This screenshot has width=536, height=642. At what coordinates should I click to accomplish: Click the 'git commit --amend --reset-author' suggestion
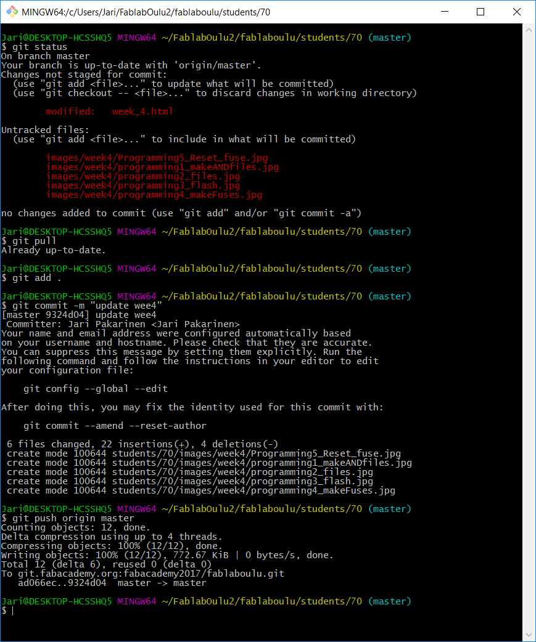[115, 426]
